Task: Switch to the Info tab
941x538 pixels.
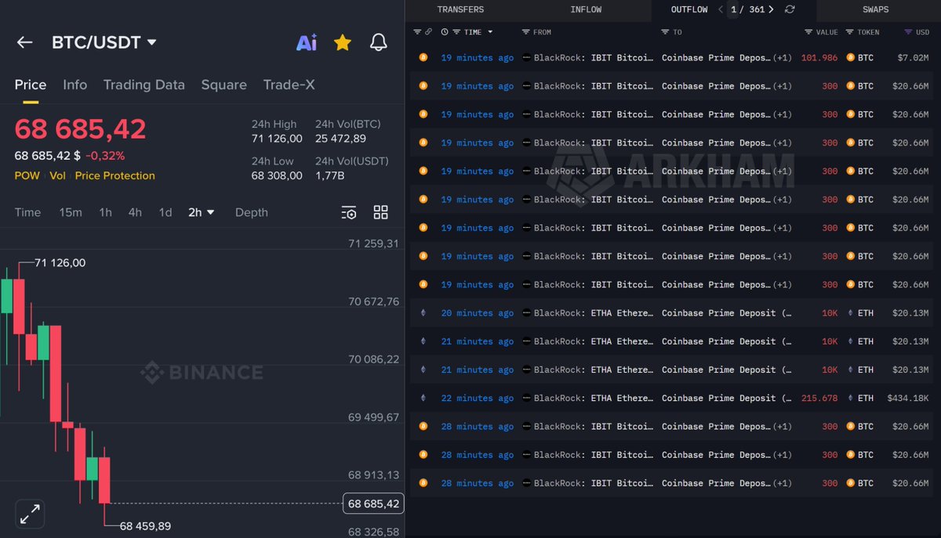Action: (75, 85)
